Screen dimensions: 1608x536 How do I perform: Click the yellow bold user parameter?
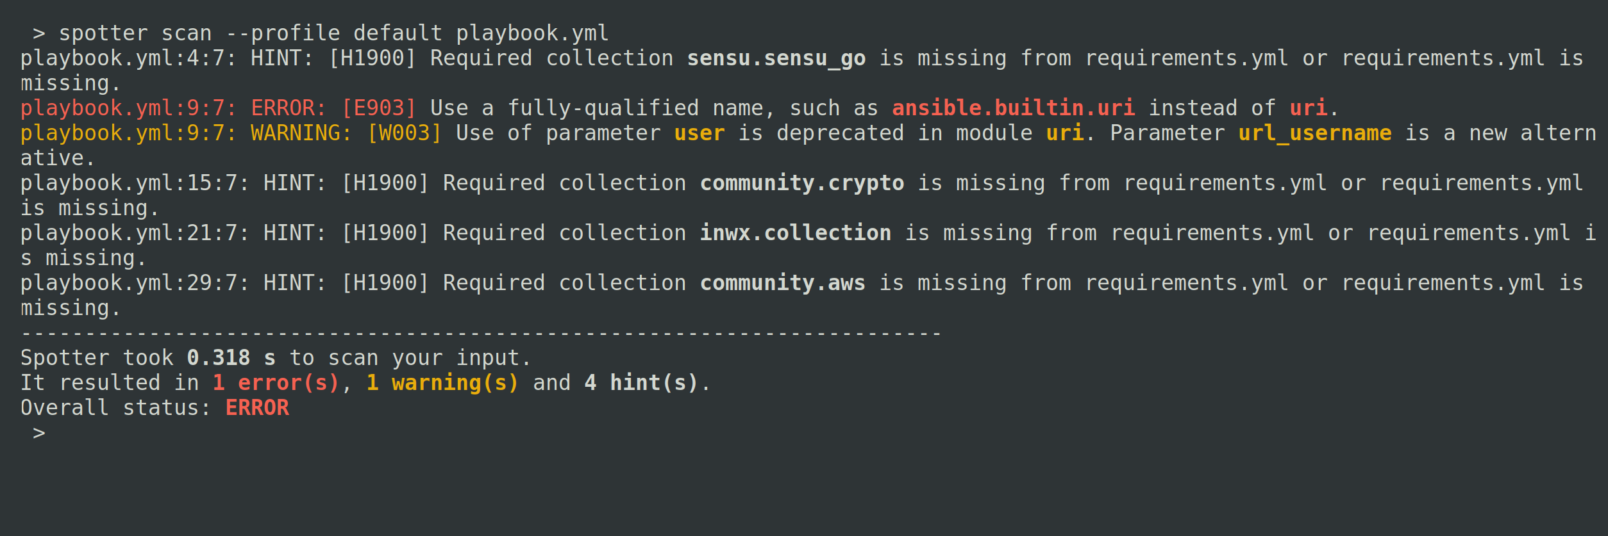[699, 133]
